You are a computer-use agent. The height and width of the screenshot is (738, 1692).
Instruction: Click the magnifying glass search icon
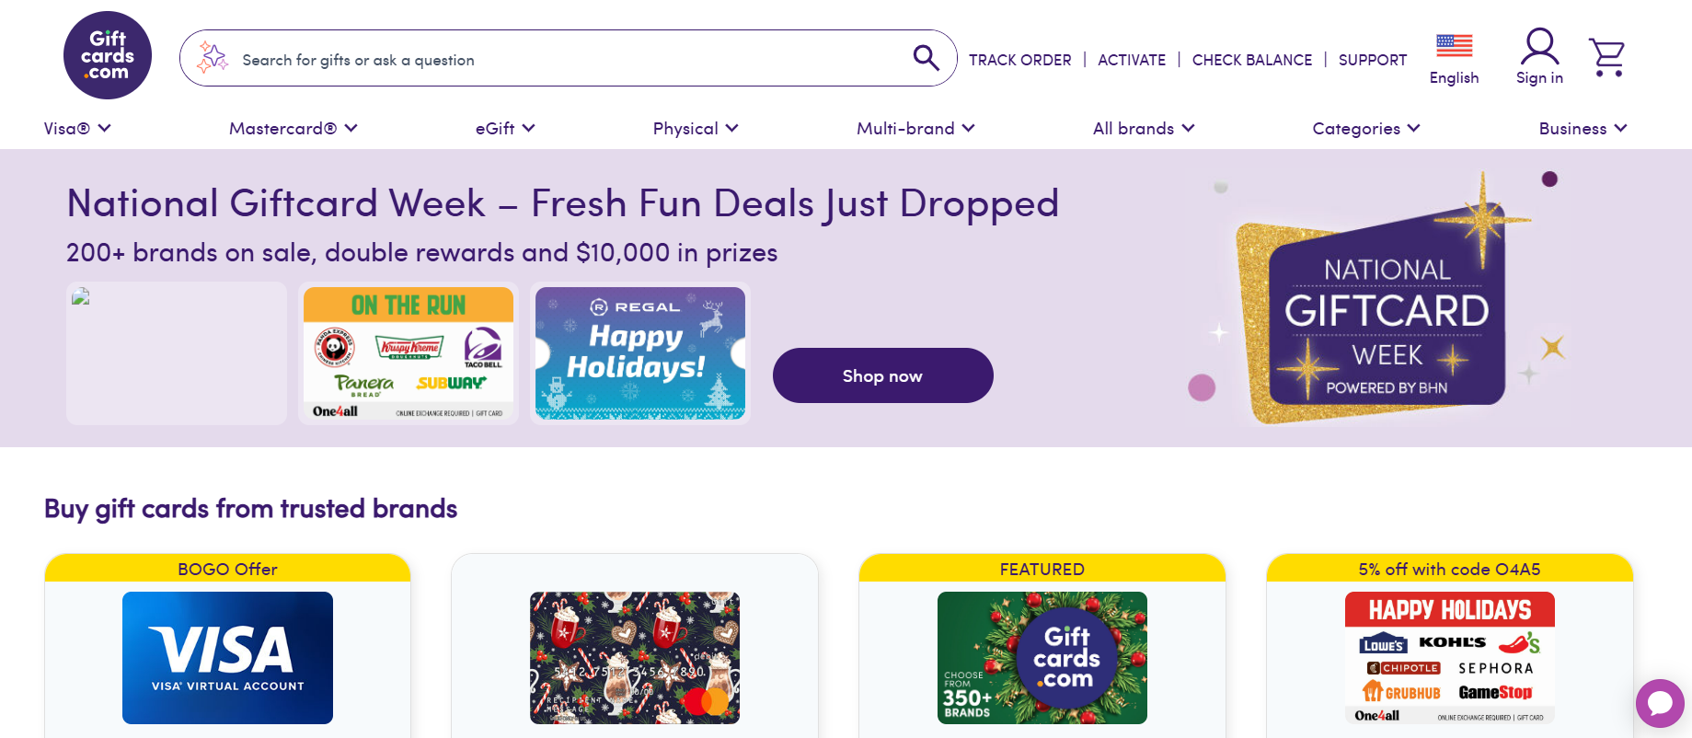(926, 58)
